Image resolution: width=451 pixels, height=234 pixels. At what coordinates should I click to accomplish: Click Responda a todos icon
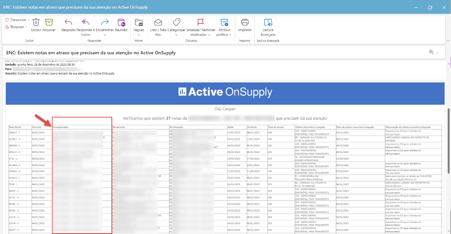(x=85, y=22)
